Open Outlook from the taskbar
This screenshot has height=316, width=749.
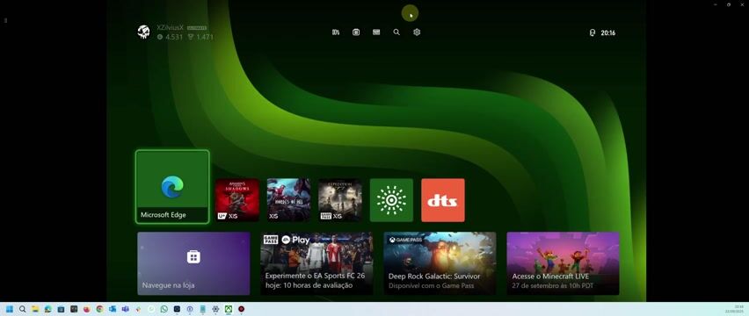113,309
